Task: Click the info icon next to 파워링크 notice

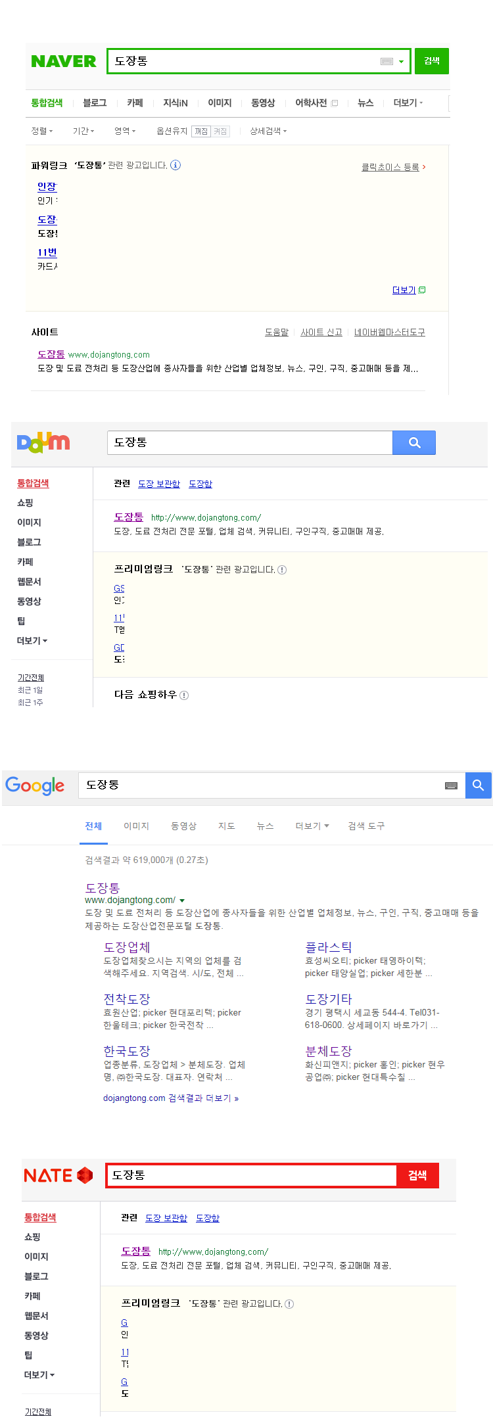Action: tap(176, 165)
